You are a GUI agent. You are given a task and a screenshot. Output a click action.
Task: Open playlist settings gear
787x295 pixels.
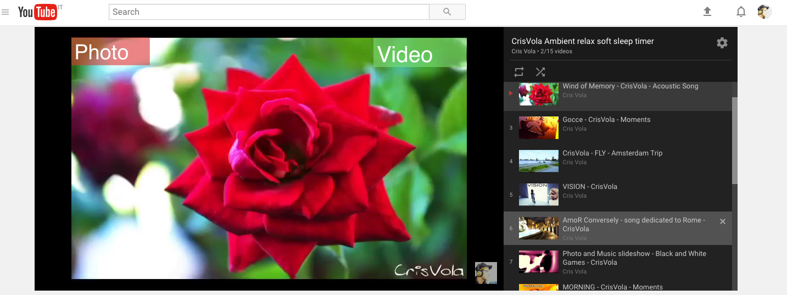(x=722, y=43)
